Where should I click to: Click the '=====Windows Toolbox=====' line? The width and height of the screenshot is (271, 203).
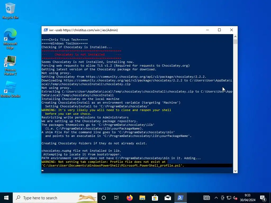click(65, 44)
